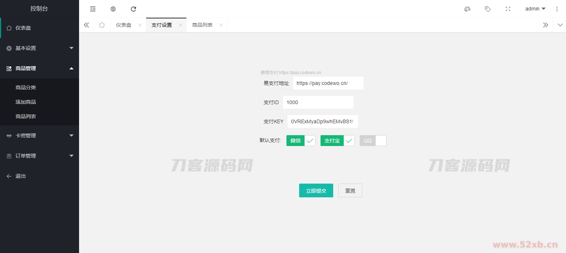Click the sidebar collapse icon in header

pos(93,9)
